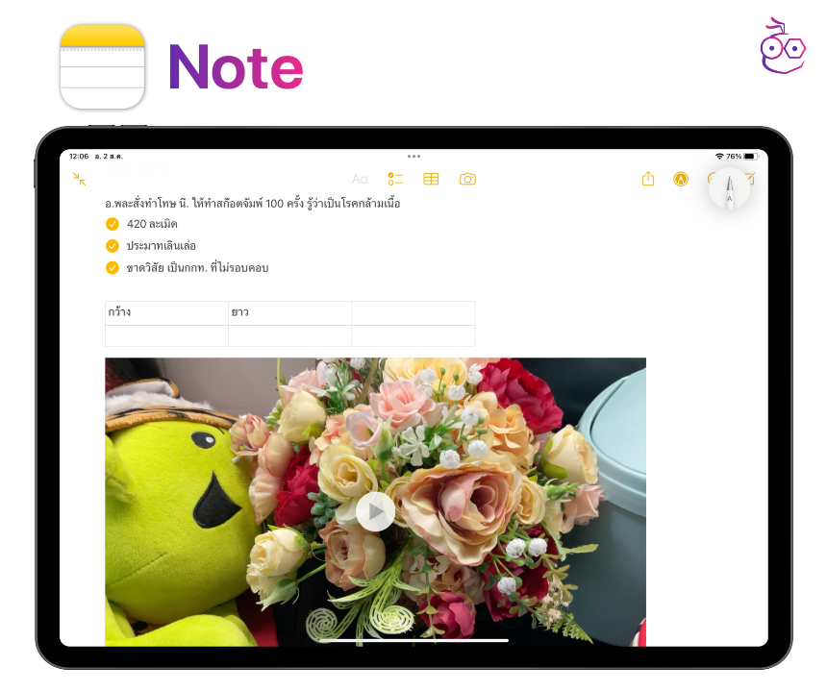Enable the markup pen tool
The image size is (827, 691).
tap(681, 179)
